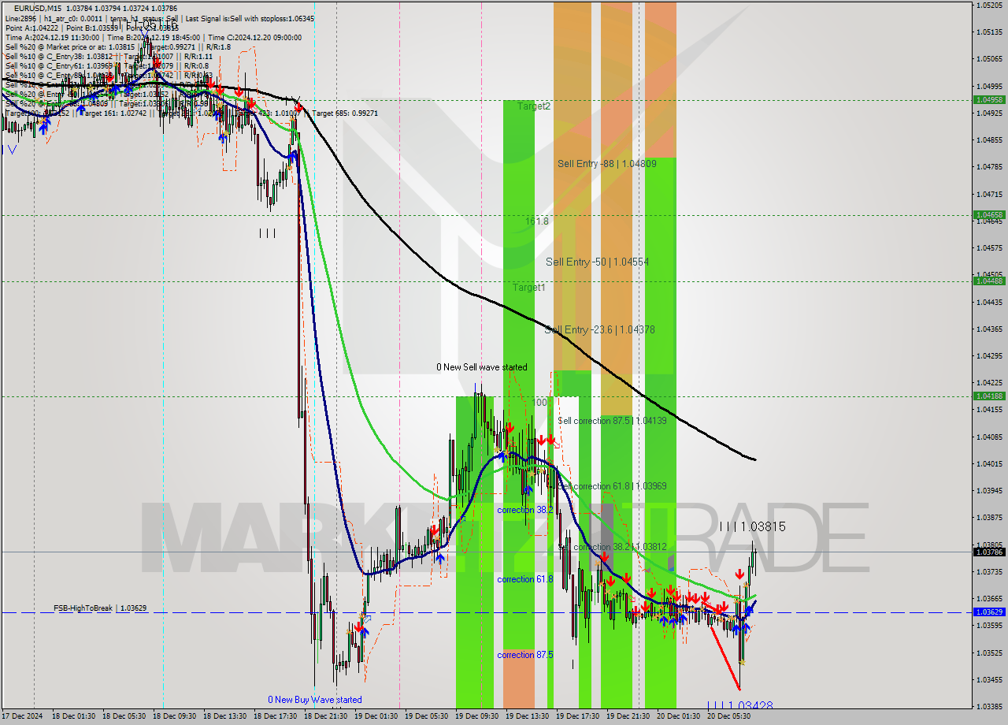Click the 1.04365 price axis value
This screenshot has width=1008, height=725.
pyautogui.click(x=989, y=329)
